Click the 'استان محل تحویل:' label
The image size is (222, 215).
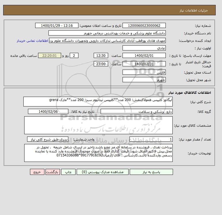click(197, 72)
